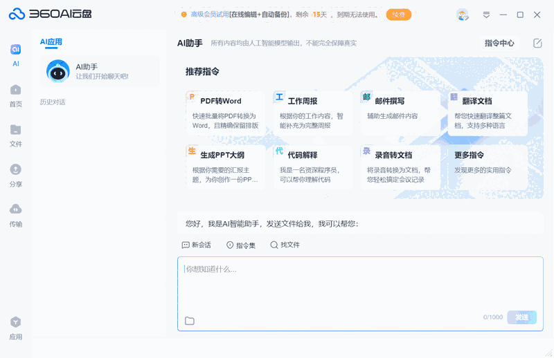
Task: Switch to the AI应用 tab
Action: pyautogui.click(x=51, y=42)
